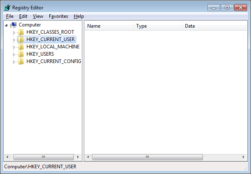Maximize the Registry Editor window
The image size is (251, 174).
click(x=227, y=7)
